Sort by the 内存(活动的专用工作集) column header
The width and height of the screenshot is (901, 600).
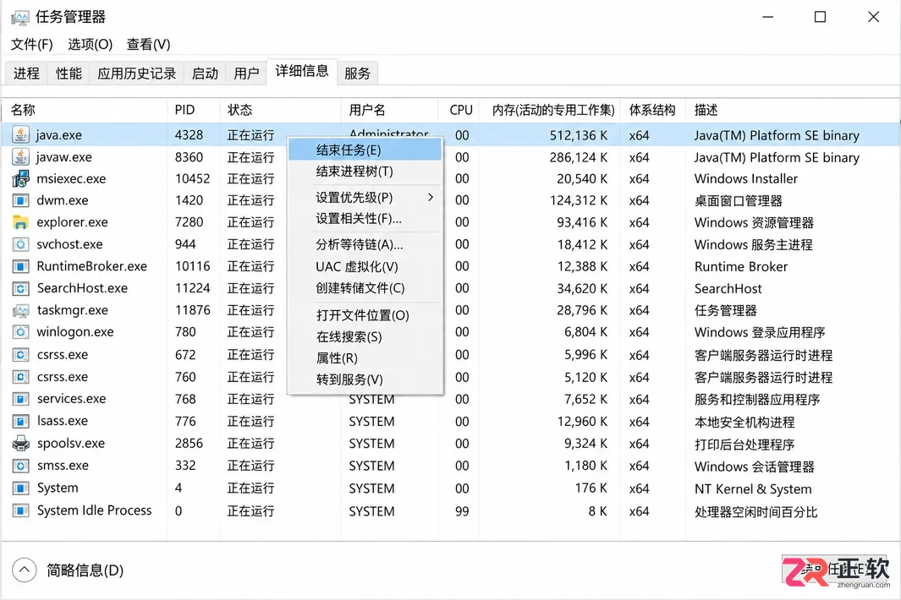[x=549, y=110]
